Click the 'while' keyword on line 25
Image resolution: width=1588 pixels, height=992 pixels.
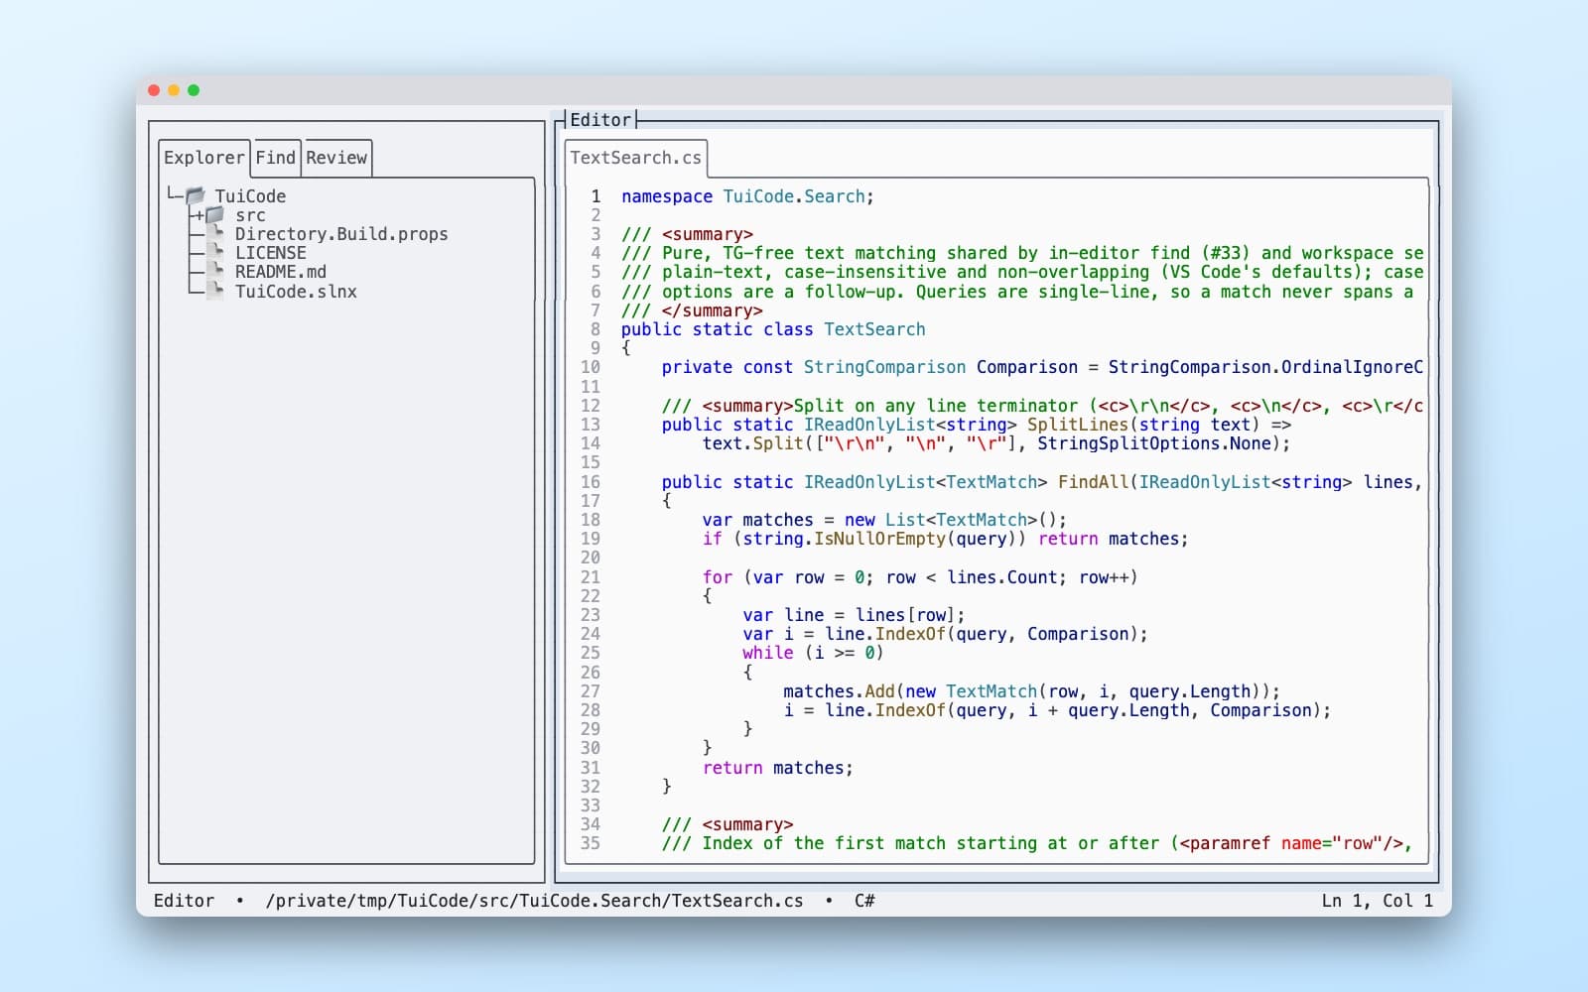[768, 653]
